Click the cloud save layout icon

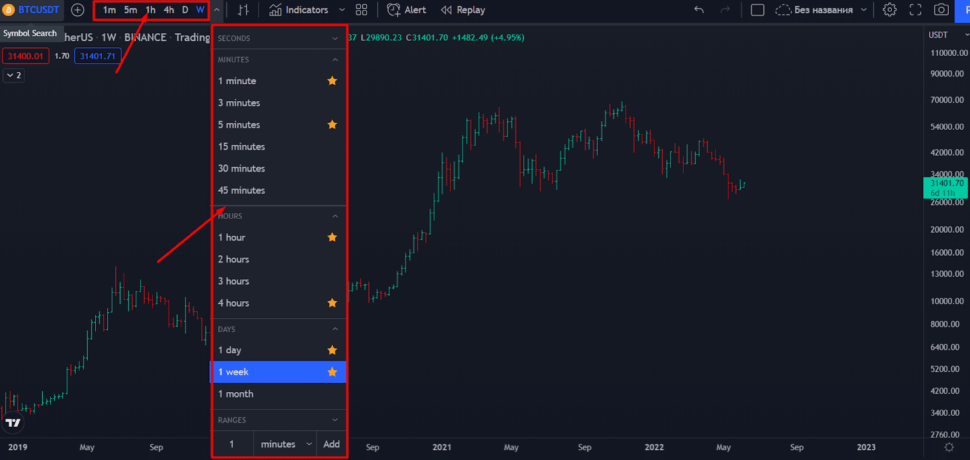[x=783, y=10]
